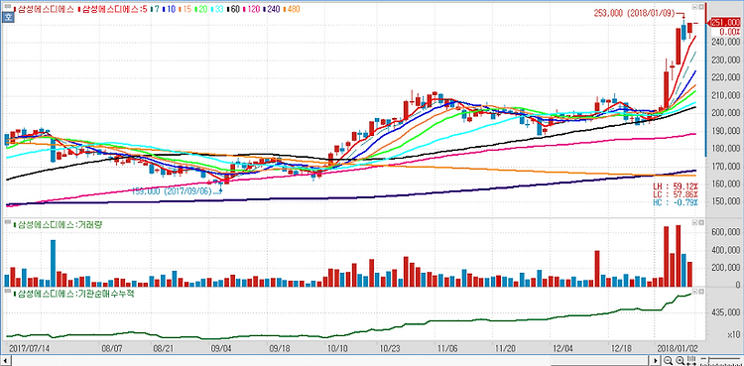The width and height of the screenshot is (744, 366).
Task: Select the orange 15-day moving average legend
Action: tap(186, 9)
